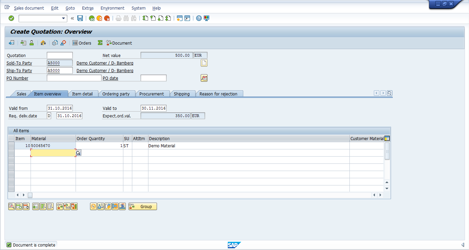
Task: Select row selector for item 10
Action: click(11, 146)
